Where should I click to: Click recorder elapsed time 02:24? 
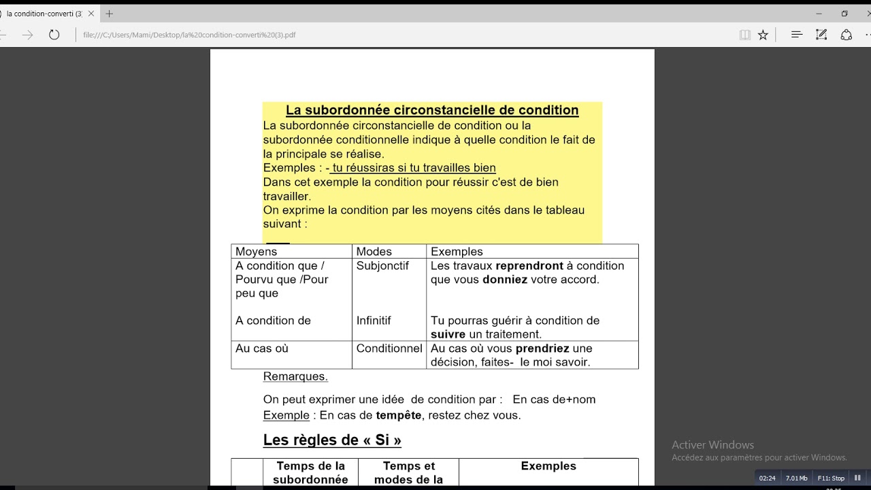pos(767,478)
